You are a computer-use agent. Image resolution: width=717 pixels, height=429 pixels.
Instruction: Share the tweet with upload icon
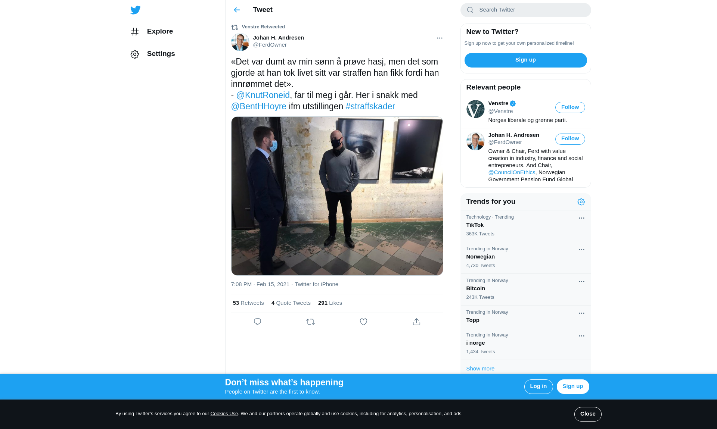click(x=416, y=322)
